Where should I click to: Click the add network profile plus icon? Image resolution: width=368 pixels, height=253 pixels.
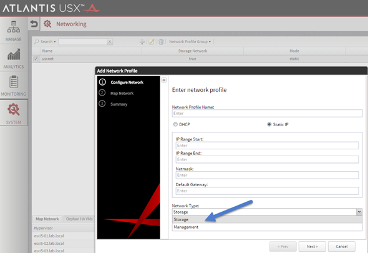click(x=142, y=42)
